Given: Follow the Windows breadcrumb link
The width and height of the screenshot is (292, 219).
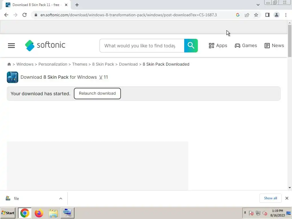Looking at the screenshot, I should [25, 64].
